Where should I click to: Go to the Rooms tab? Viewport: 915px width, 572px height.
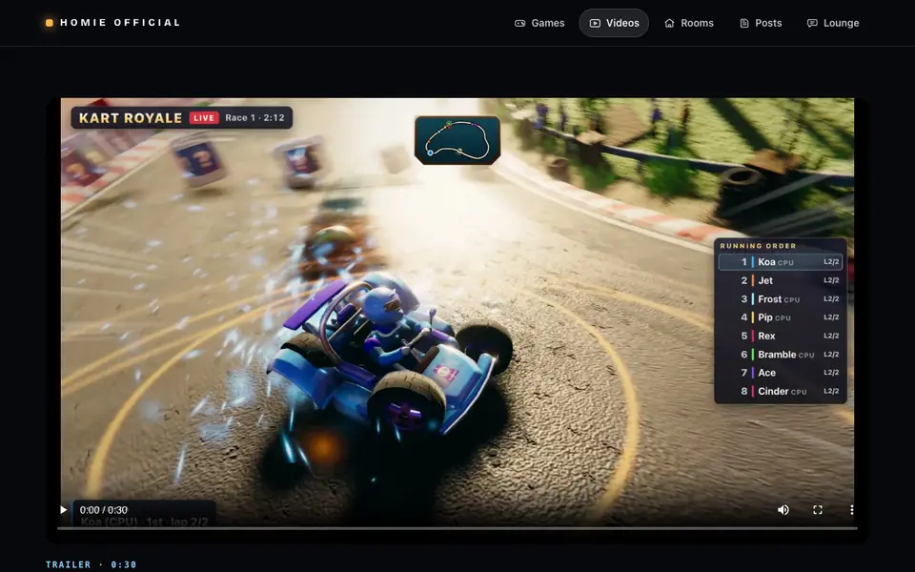pos(688,23)
